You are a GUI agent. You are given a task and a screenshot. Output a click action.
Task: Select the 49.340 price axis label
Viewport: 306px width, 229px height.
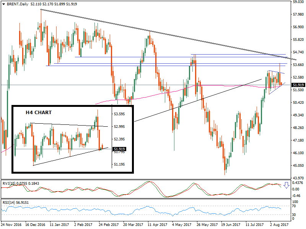click(298, 115)
